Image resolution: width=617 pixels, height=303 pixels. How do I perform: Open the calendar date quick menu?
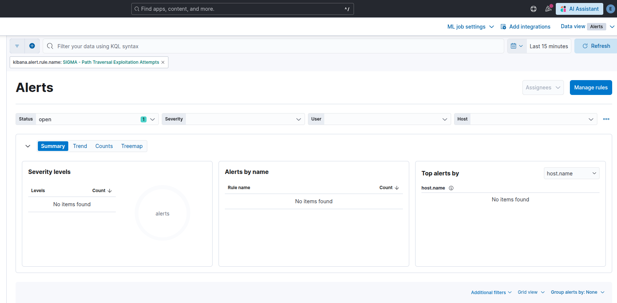tap(516, 46)
